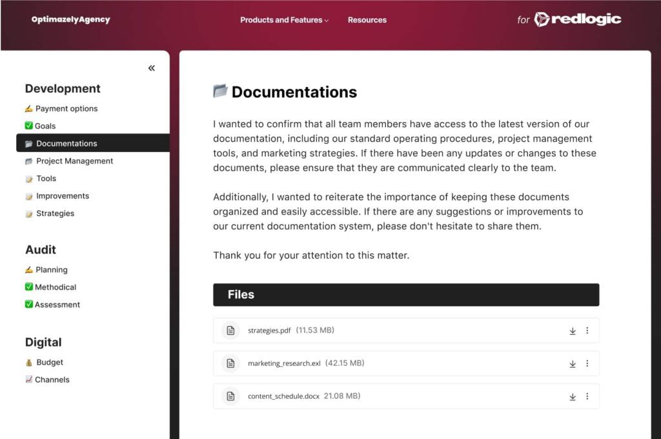Download marketing_research.exl with the arrow icon
The width and height of the screenshot is (661, 439).
click(x=573, y=364)
